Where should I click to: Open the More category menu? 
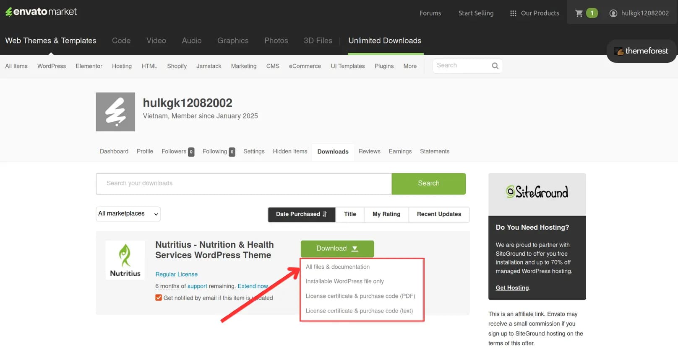[410, 66]
